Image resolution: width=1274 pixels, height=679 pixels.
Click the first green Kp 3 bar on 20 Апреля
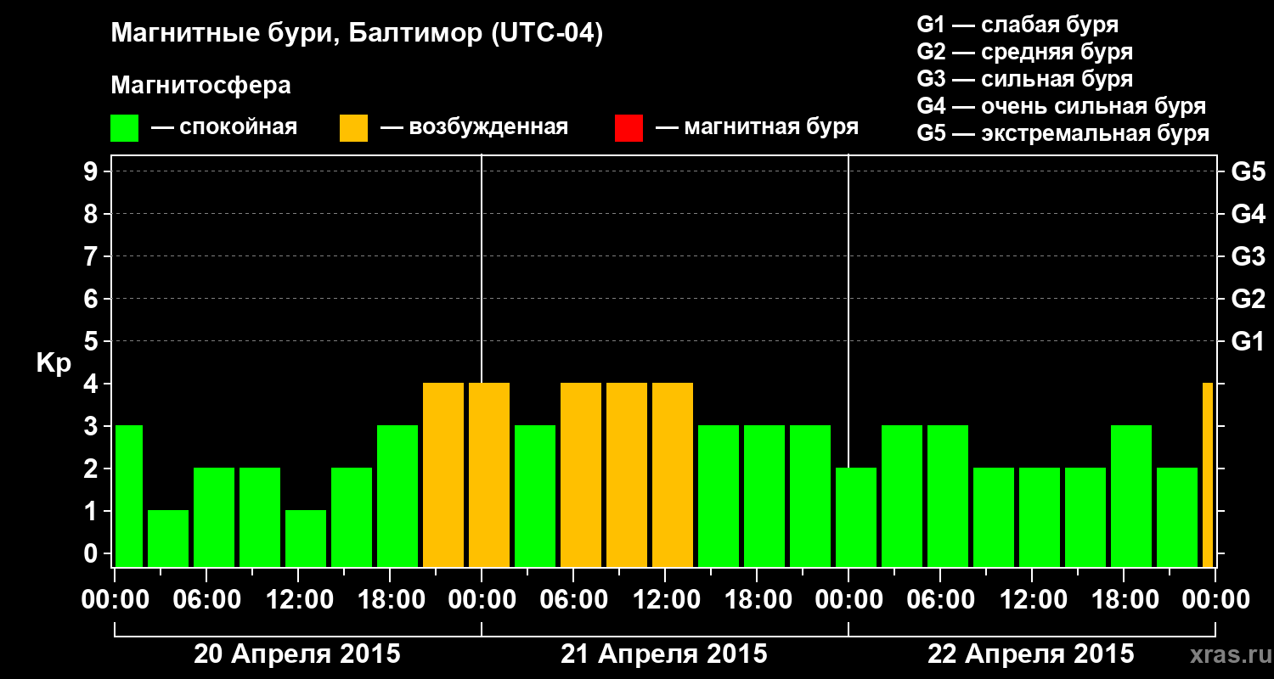[x=128, y=496]
